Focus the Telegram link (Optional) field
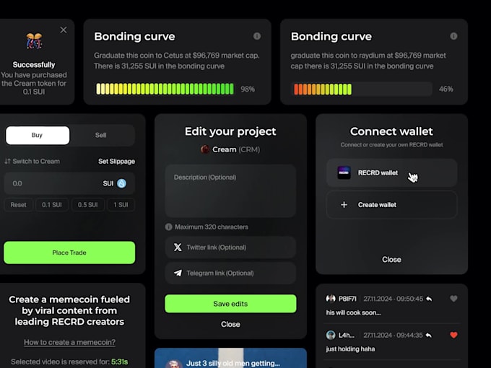Viewport: 491px width, 368px height. [230, 273]
